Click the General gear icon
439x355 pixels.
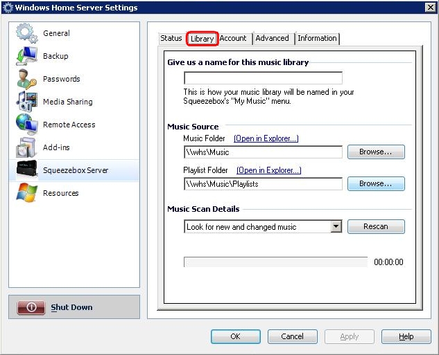(26, 33)
